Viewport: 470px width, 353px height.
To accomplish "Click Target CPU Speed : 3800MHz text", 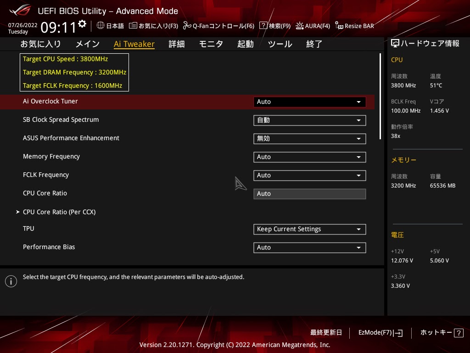I will coord(65,59).
